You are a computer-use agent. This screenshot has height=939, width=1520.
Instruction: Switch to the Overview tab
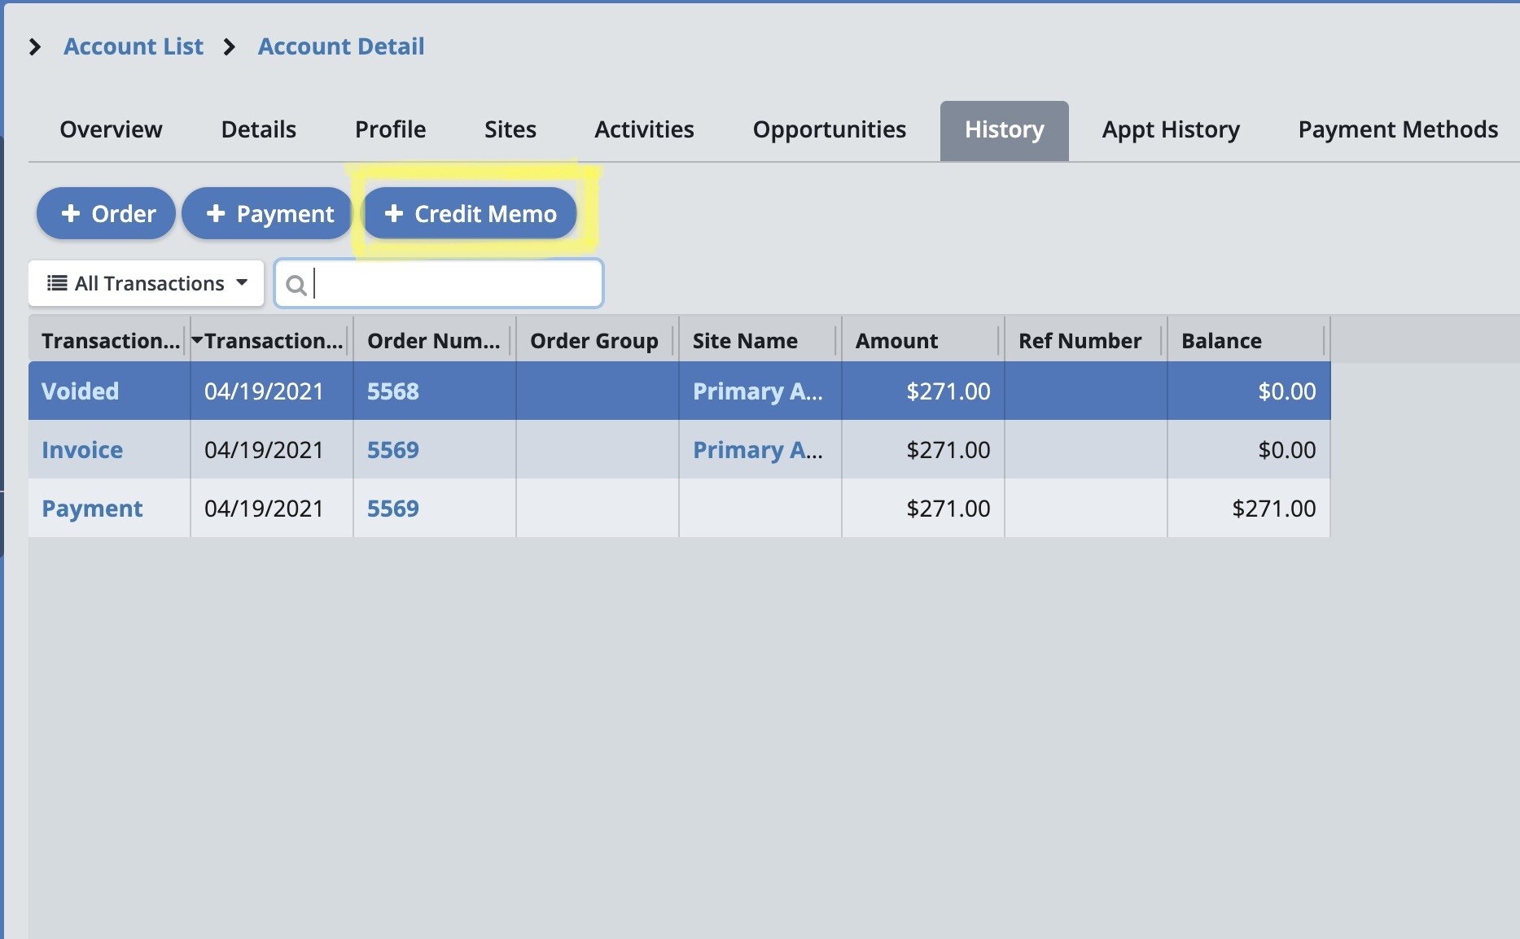pos(111,129)
